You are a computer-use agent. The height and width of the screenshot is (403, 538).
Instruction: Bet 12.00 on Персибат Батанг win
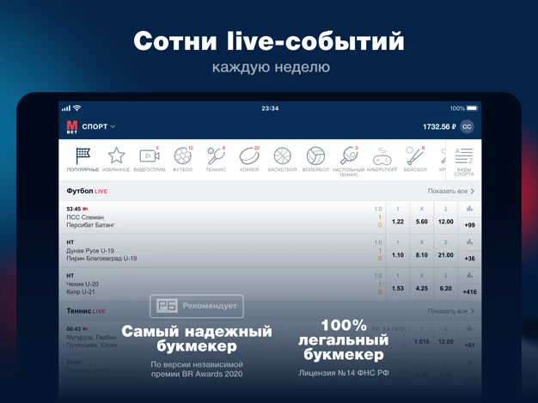pos(446,222)
